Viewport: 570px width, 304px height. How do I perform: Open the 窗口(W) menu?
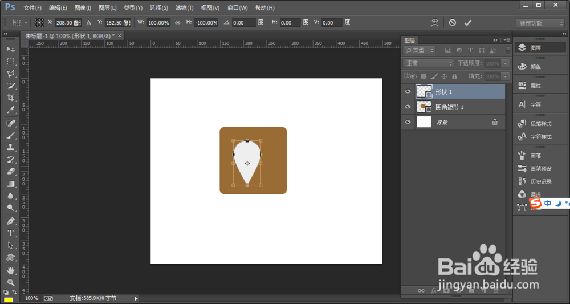coord(237,7)
